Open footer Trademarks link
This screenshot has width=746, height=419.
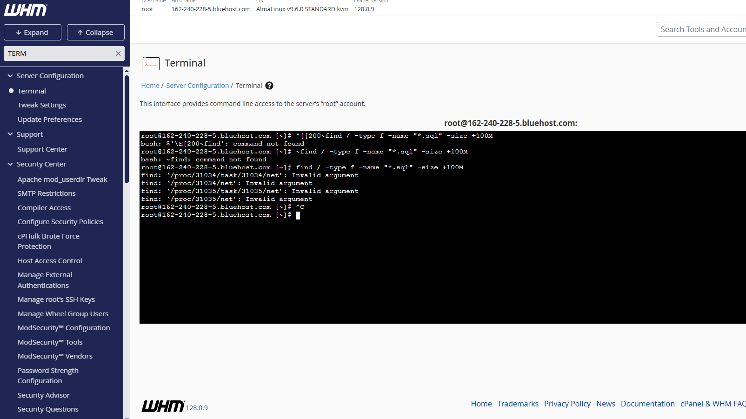coord(518,404)
